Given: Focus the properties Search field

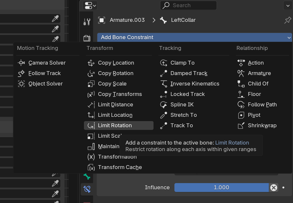Looking at the screenshot, I should point(188,6).
